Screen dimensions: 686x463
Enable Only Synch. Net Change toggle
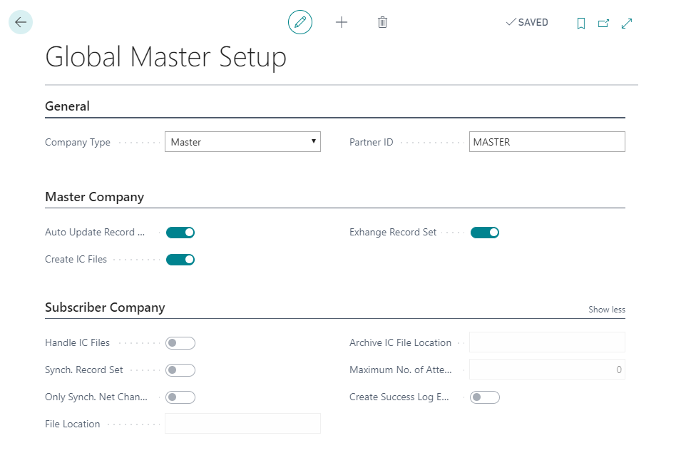(x=180, y=397)
